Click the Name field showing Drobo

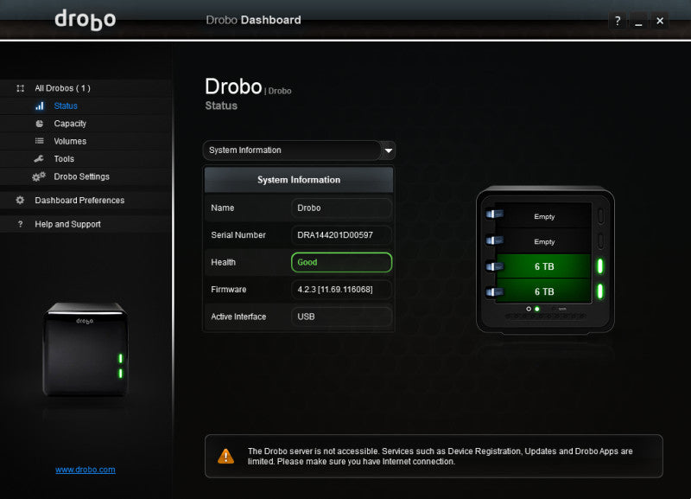click(341, 208)
